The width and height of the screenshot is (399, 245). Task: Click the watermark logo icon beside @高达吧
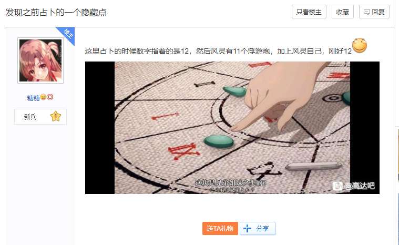pos(337,186)
